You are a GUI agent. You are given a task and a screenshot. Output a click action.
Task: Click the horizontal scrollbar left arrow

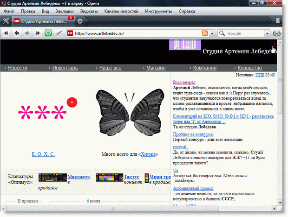pos(3,209)
